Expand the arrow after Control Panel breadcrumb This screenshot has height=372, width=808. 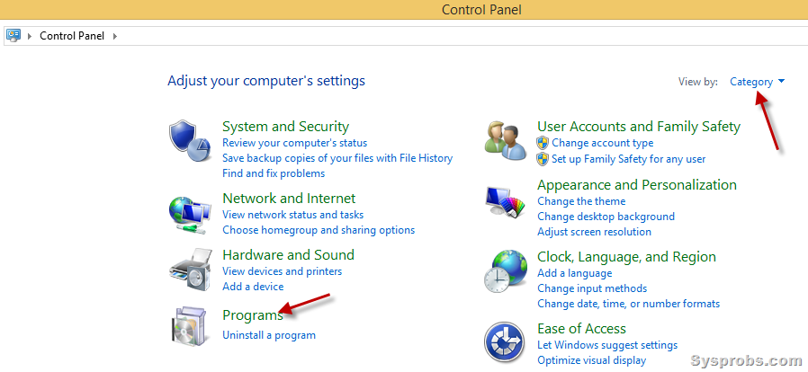point(114,36)
